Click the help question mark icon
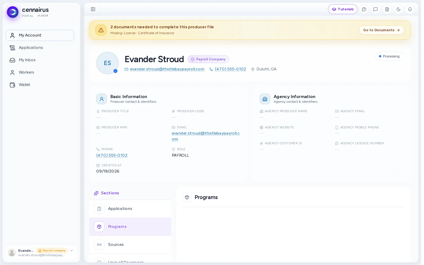 tap(364, 9)
